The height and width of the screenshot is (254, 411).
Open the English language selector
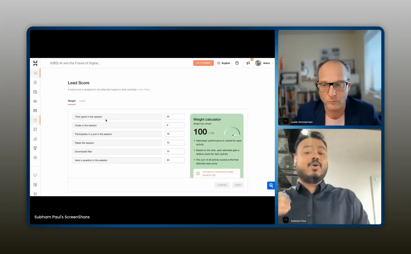pos(223,63)
